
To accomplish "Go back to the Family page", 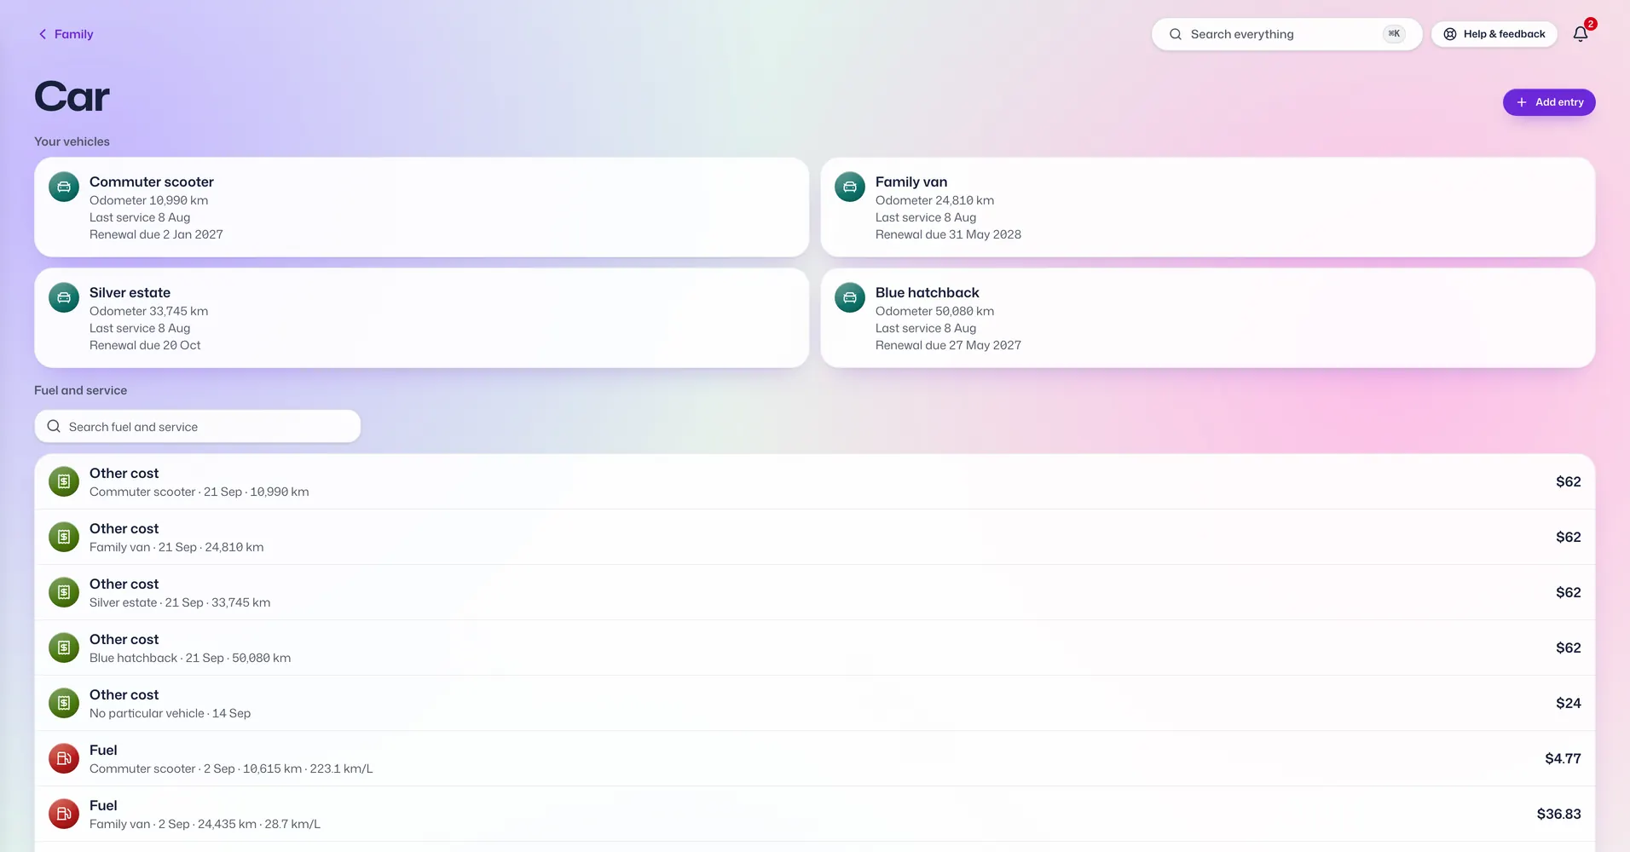I will click(66, 34).
